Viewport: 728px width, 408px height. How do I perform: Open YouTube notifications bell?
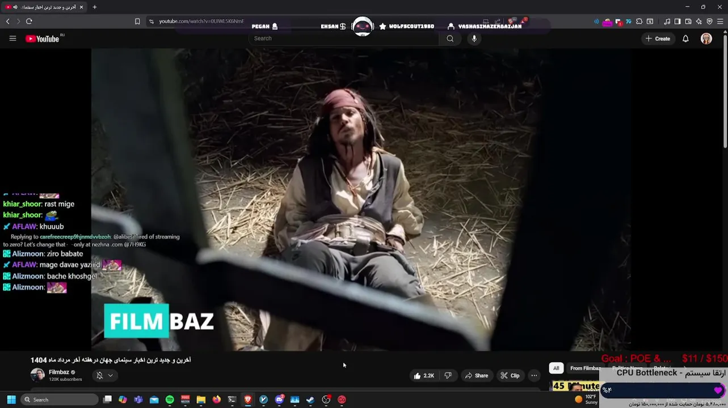click(685, 39)
